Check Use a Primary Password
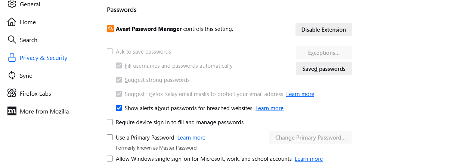The height and width of the screenshot is (163, 458). (110, 137)
